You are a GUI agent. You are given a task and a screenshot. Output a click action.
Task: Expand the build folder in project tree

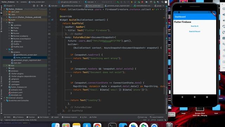tap(7, 20)
